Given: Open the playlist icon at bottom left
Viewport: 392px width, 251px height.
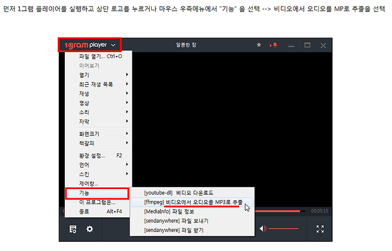Looking at the screenshot, I should (73, 229).
